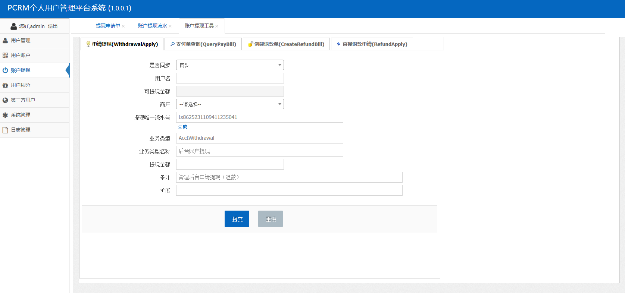Click the 第三方用户 globe icon in sidebar

[5, 100]
